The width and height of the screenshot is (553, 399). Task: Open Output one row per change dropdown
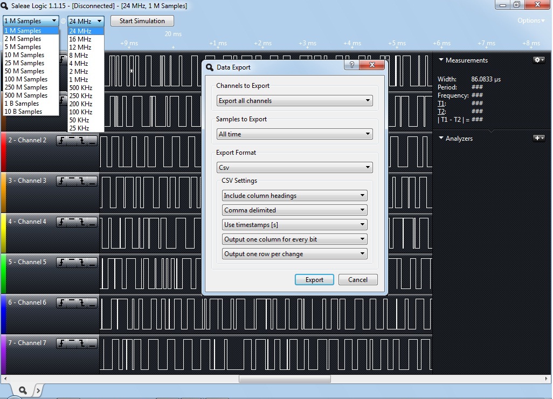[x=294, y=253]
